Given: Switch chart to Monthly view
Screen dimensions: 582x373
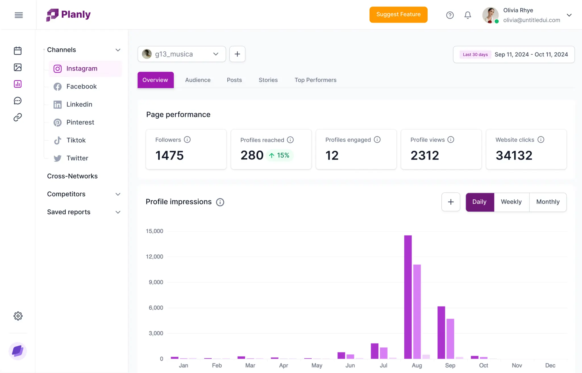Looking at the screenshot, I should pyautogui.click(x=548, y=202).
